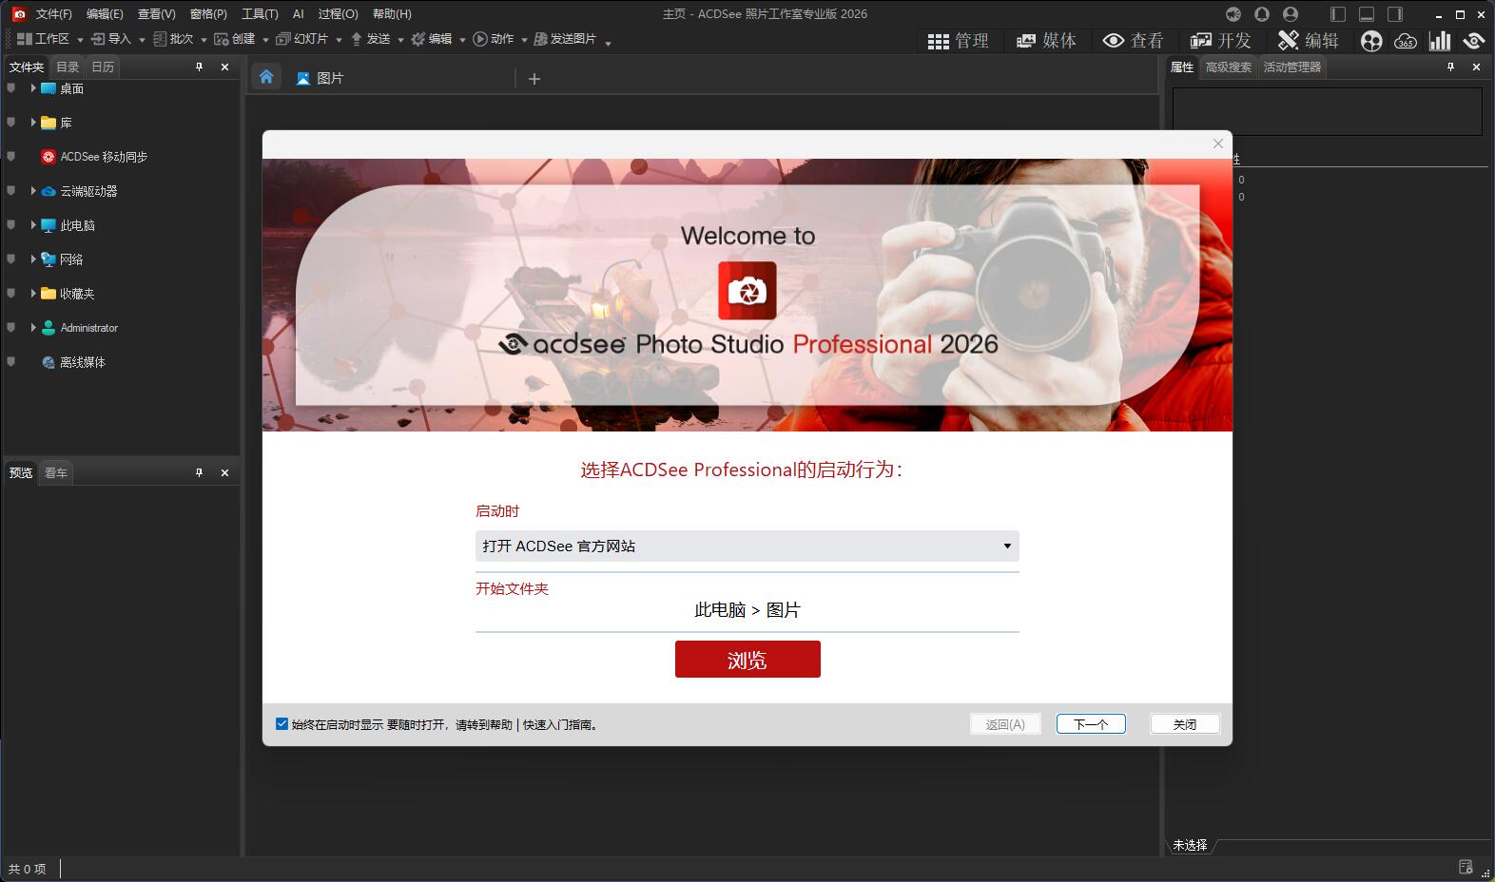Image resolution: width=1495 pixels, height=882 pixels.
Task: Open the 过程(O) menu
Action: click(x=338, y=14)
